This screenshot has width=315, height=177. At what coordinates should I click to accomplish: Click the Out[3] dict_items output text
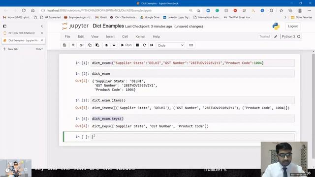[x=190, y=108]
